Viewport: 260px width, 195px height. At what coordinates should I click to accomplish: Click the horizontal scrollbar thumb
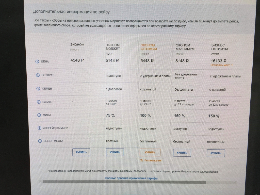pos(124,182)
